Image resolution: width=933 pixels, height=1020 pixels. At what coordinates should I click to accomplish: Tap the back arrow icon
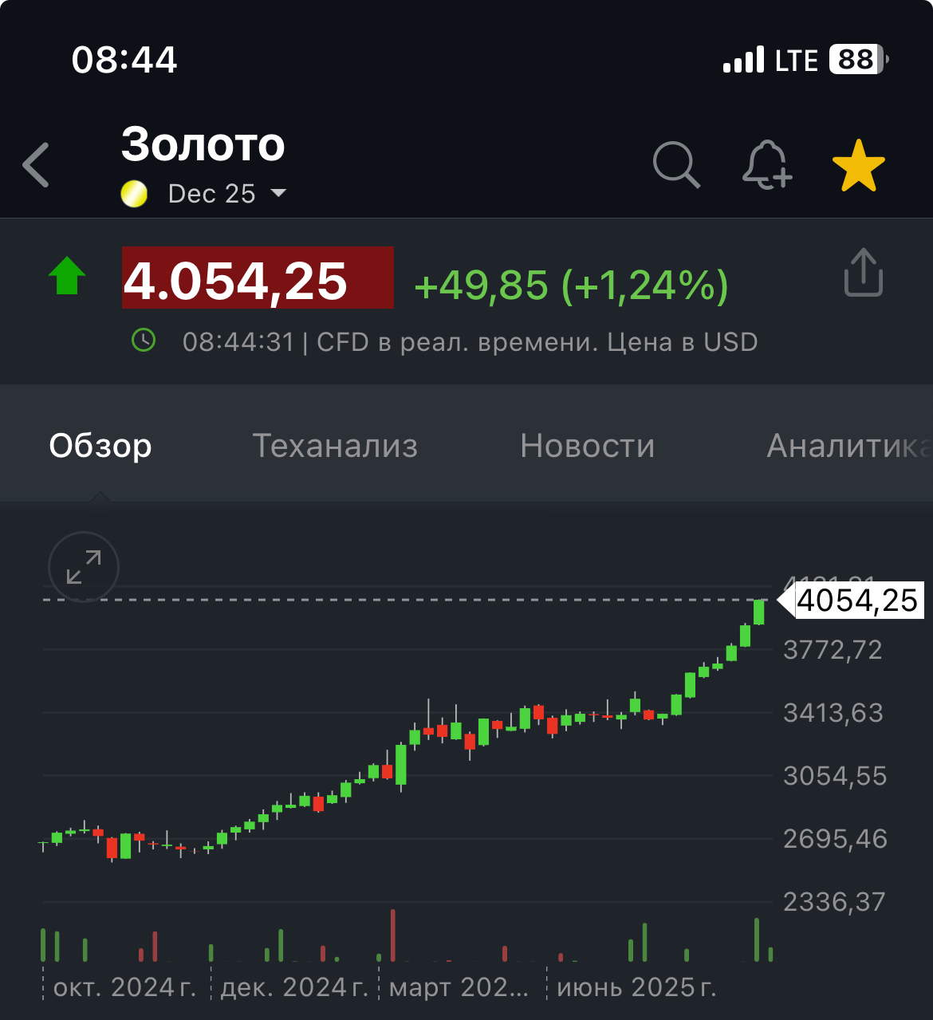pyautogui.click(x=37, y=165)
